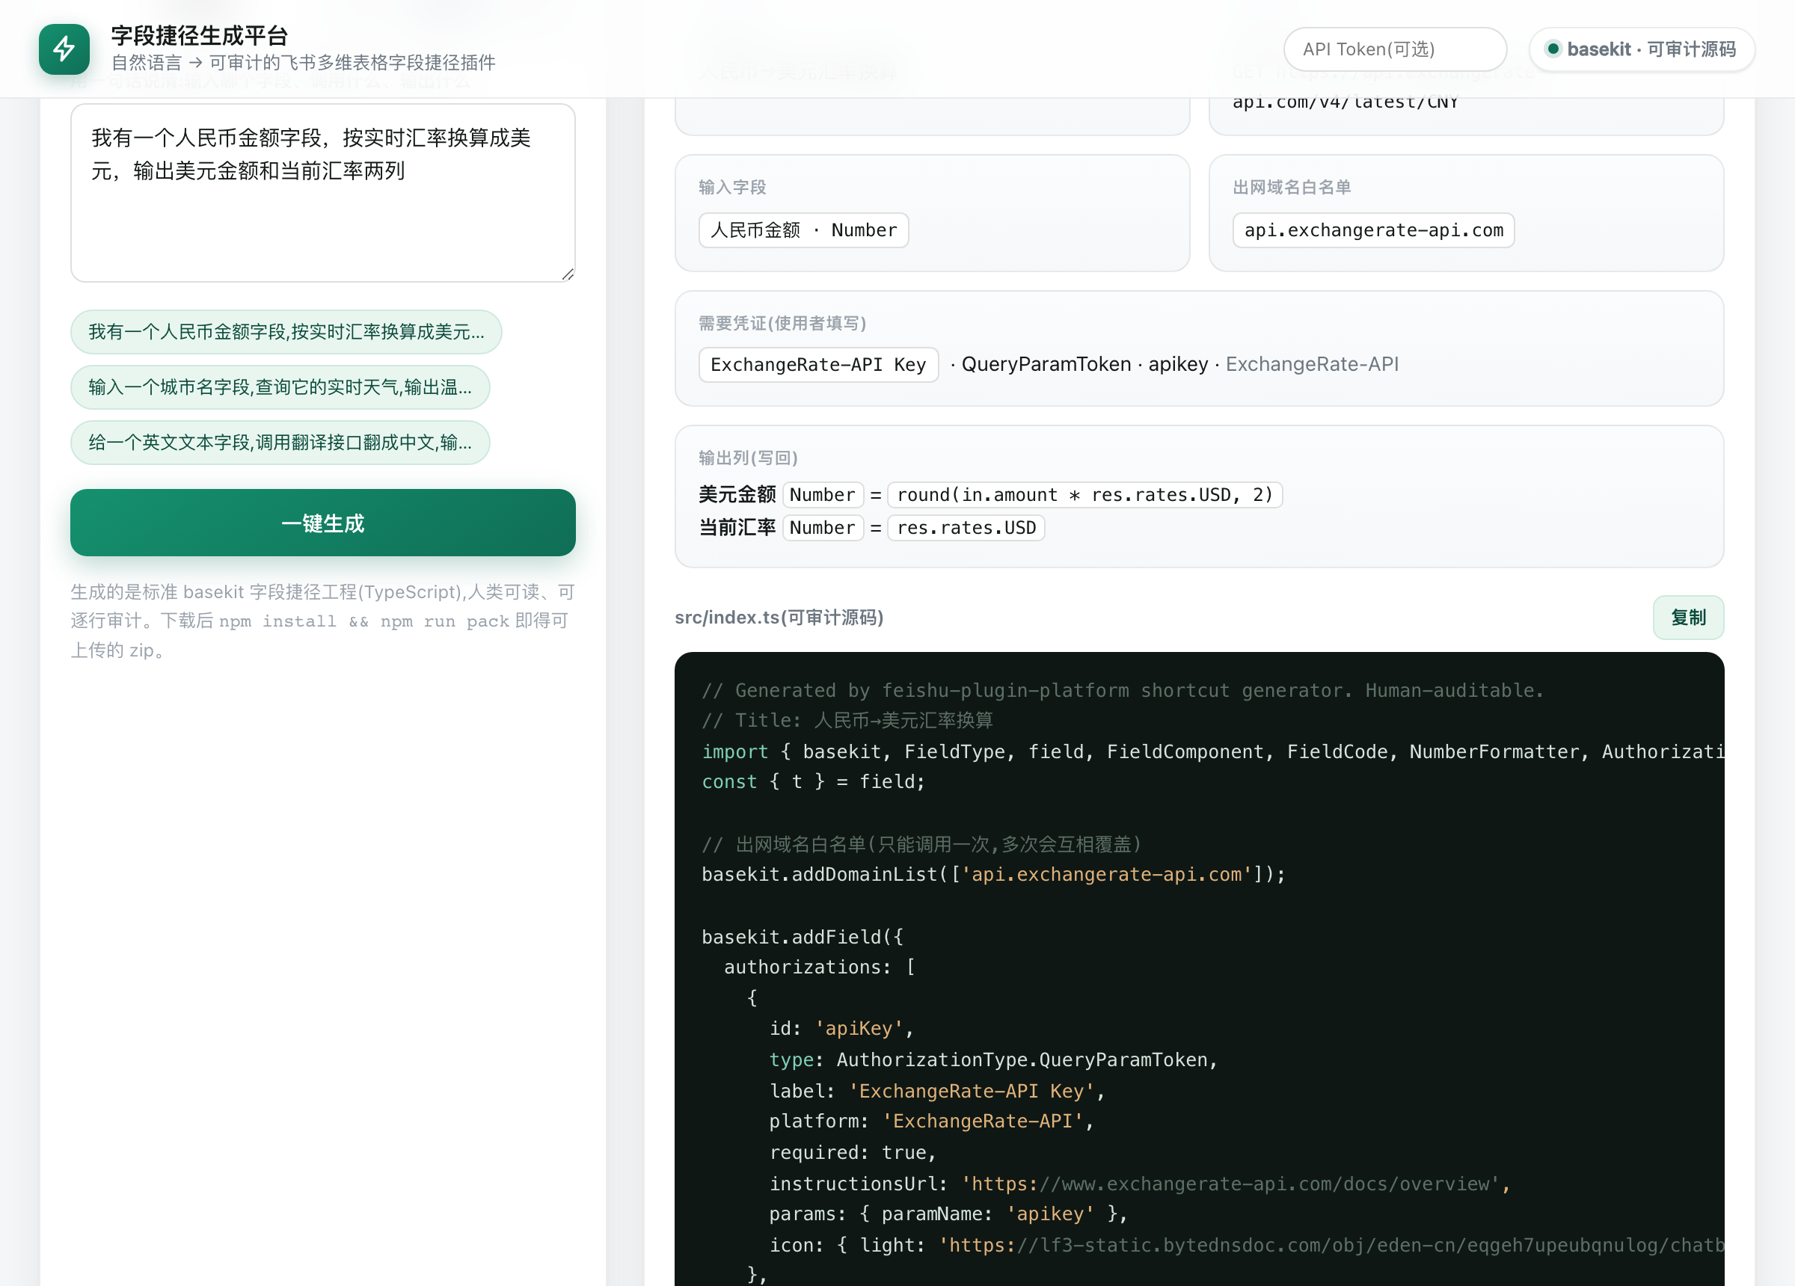The image size is (1795, 1286).
Task: Click the 自然语言 → 可审计的飞书多维表格字段捷径插件 subtitle
Action: pyautogui.click(x=303, y=63)
